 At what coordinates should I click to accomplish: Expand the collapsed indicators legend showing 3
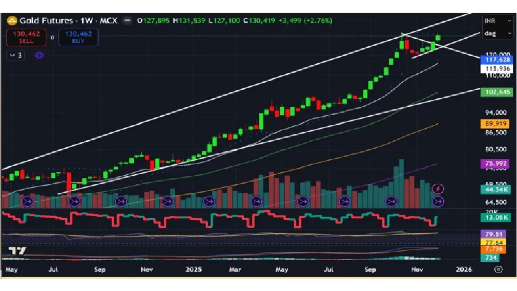15,55
